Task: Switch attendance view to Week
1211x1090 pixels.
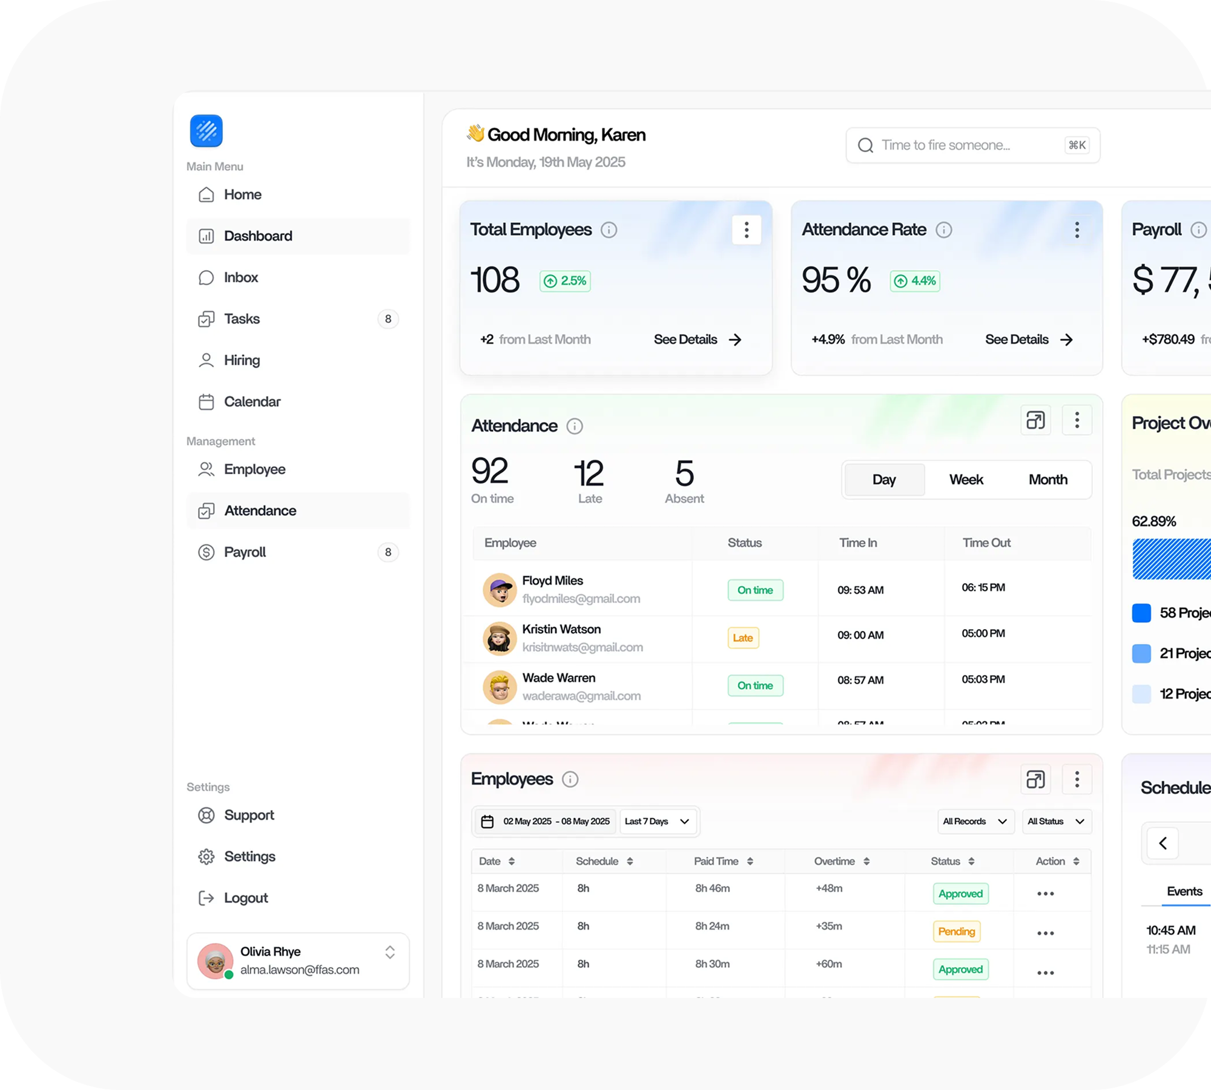Action: 966,480
